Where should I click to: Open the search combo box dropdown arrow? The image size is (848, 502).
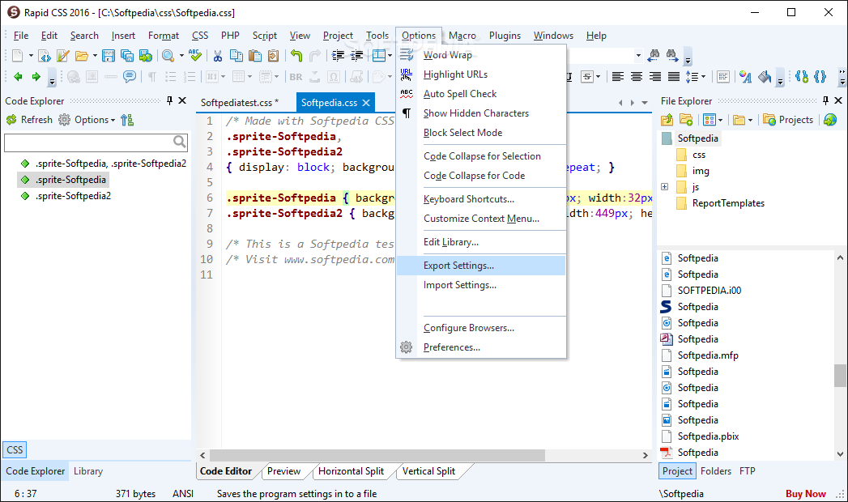(x=638, y=55)
